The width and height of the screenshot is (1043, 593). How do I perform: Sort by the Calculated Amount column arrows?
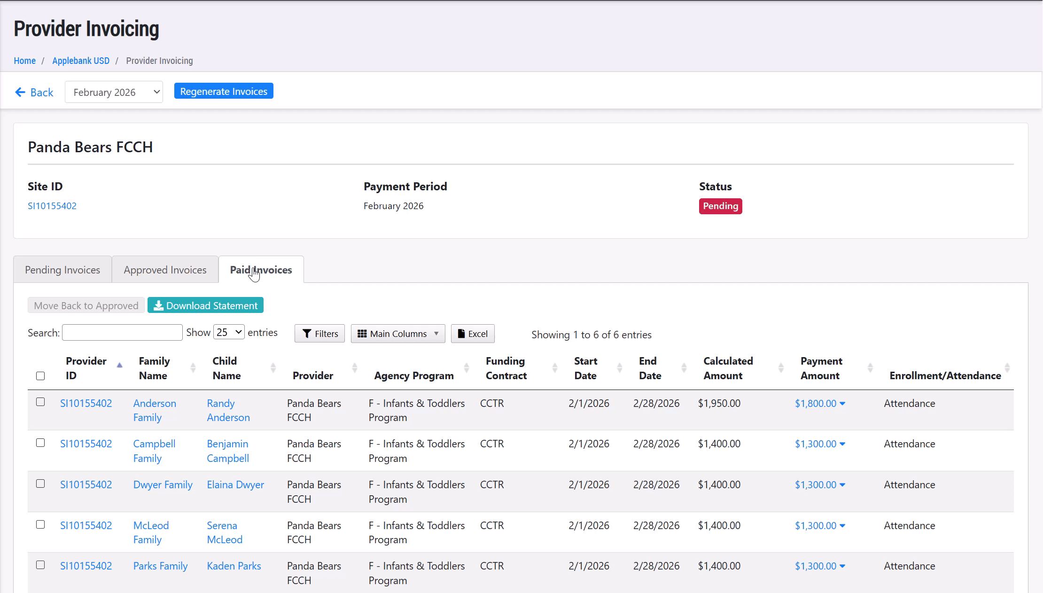coord(780,368)
